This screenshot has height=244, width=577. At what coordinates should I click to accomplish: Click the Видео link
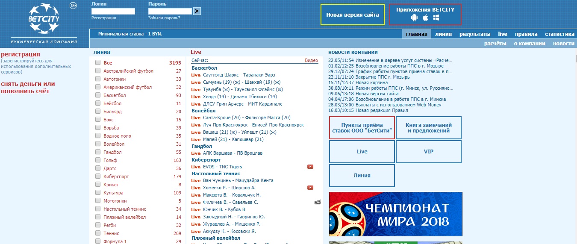click(312, 61)
